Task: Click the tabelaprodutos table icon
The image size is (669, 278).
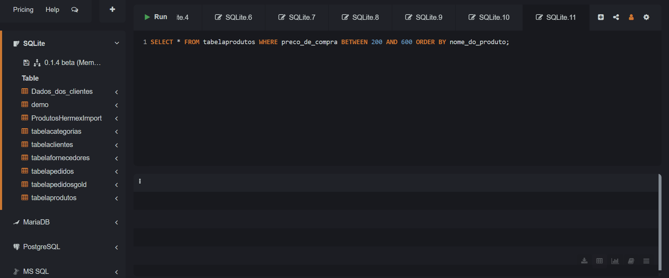Action: [x=25, y=197]
